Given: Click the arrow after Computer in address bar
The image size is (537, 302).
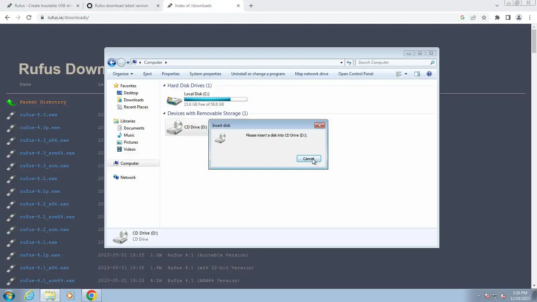Looking at the screenshot, I should tap(166, 62).
